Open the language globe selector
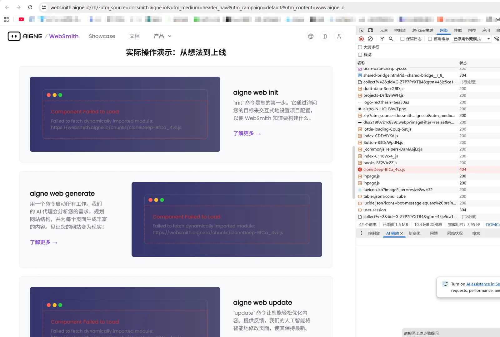The width and height of the screenshot is (500, 337). tap(311, 36)
